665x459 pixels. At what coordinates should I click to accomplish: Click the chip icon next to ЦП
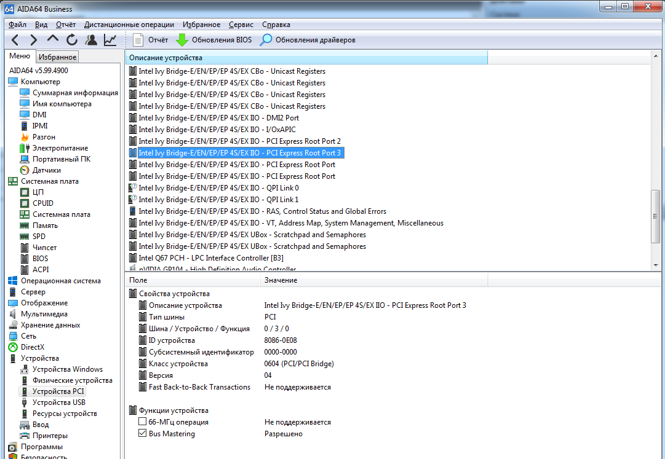[x=25, y=192]
